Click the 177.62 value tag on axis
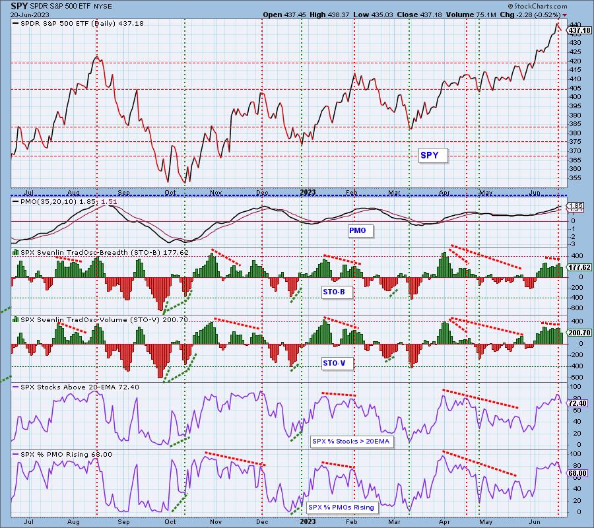 point(579,267)
